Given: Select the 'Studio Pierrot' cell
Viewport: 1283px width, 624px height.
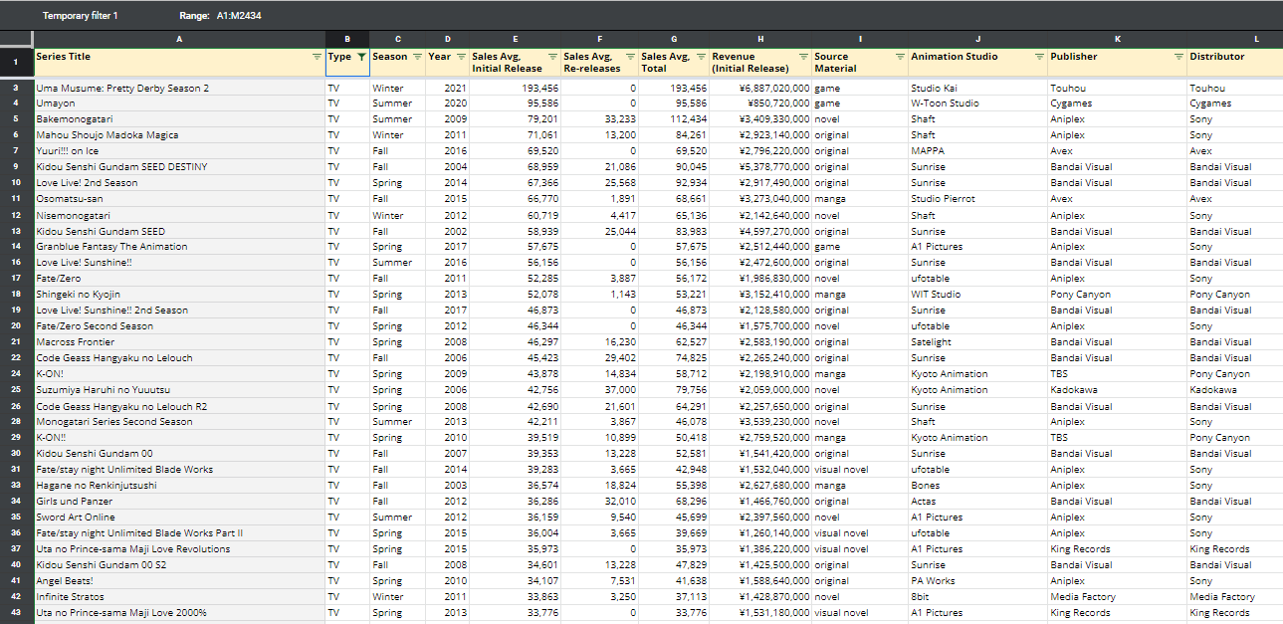Looking at the screenshot, I should (977, 199).
